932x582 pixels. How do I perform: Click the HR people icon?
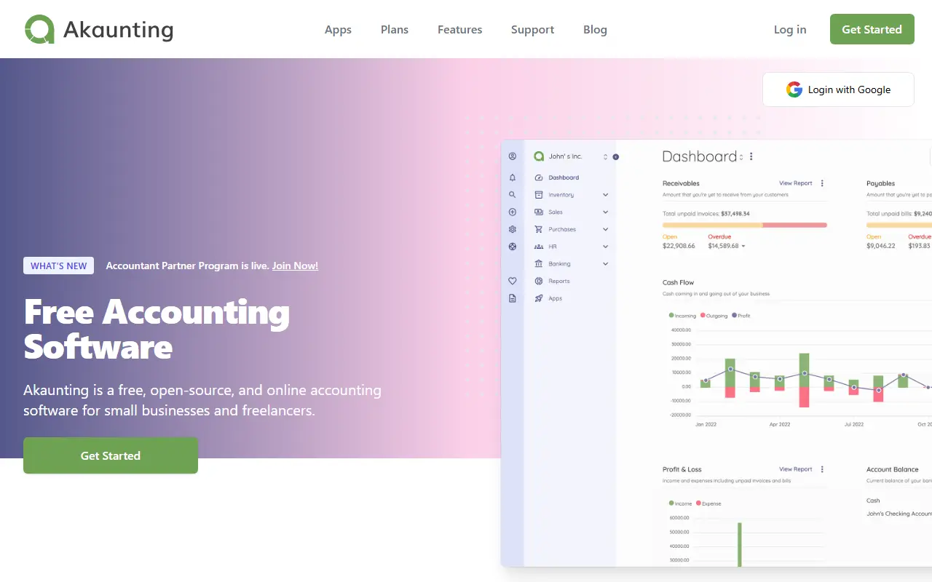click(539, 247)
